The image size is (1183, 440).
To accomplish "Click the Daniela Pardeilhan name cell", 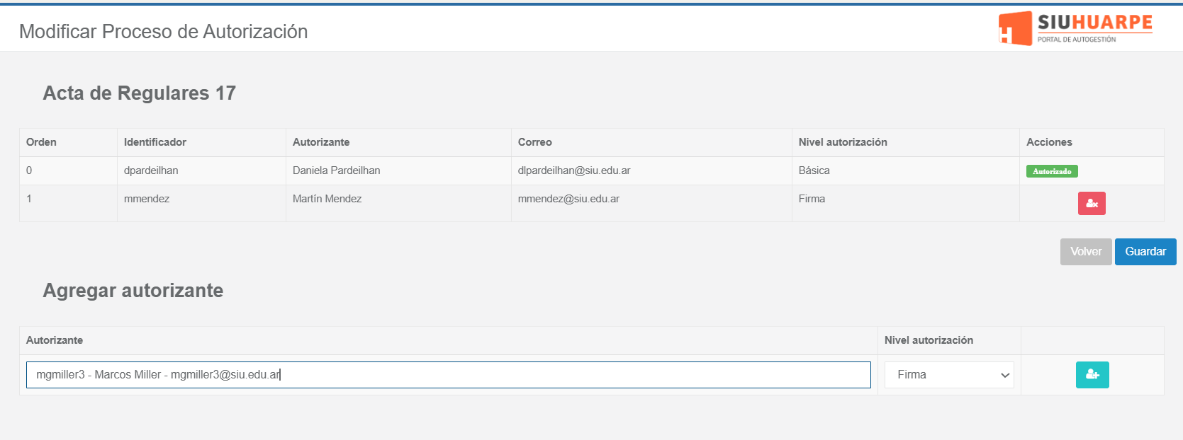I will [x=337, y=170].
